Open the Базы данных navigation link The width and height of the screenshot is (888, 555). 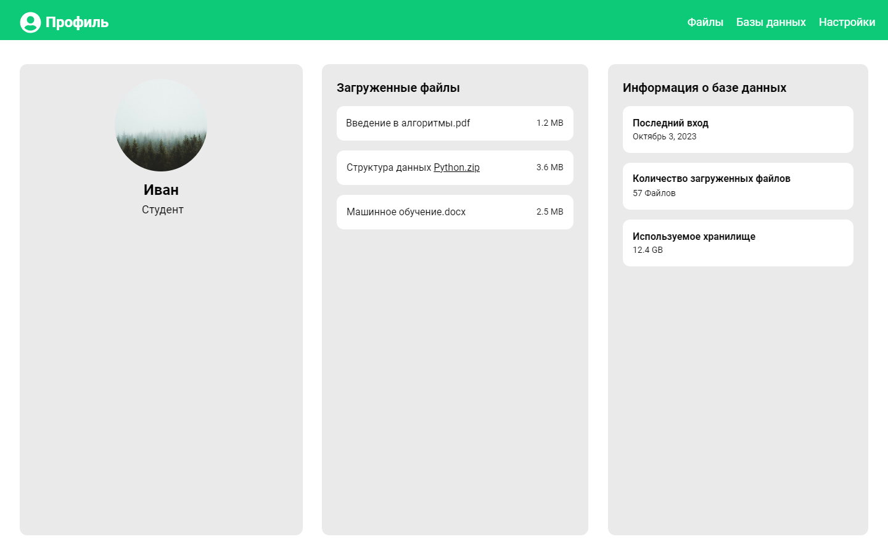(x=771, y=22)
